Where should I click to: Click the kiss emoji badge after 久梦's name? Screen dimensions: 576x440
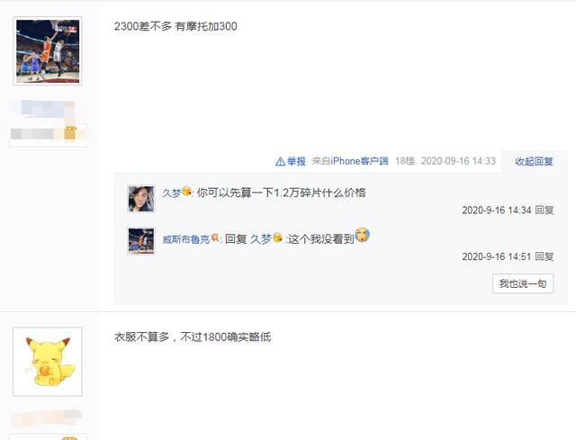coord(186,191)
